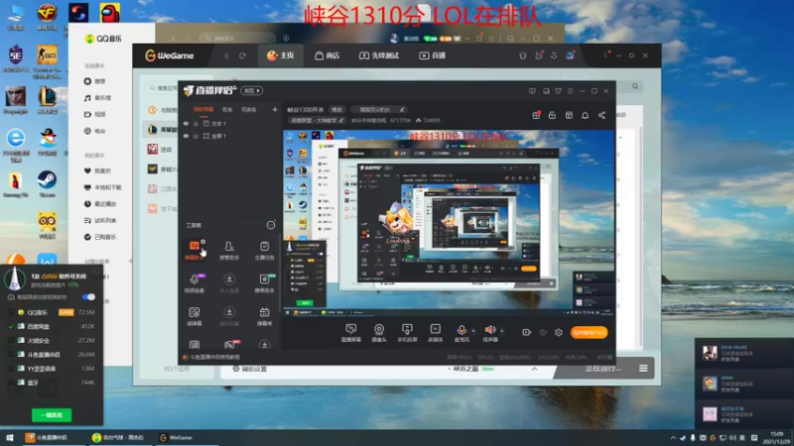Screen dimensions: 794x446
Task: Open the 先锋测试 tab in WeGame
Action: tap(379, 56)
